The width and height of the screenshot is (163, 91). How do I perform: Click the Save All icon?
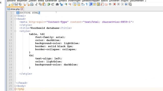(x=20, y=4)
